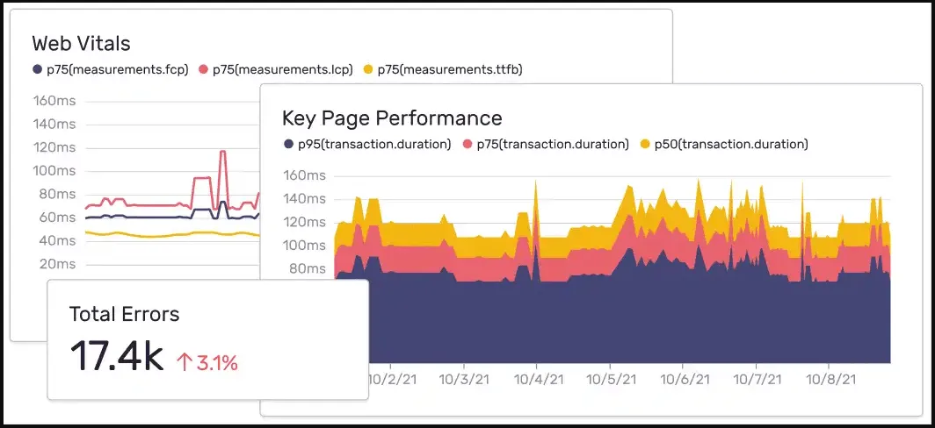Select the 10/4/21 date on x-axis
The width and height of the screenshot is (935, 428).
coord(537,380)
